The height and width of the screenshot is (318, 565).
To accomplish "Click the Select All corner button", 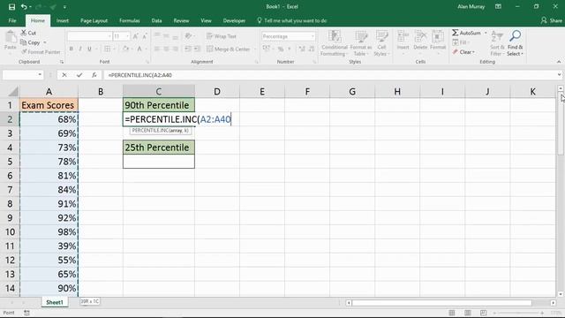I will click(12, 92).
